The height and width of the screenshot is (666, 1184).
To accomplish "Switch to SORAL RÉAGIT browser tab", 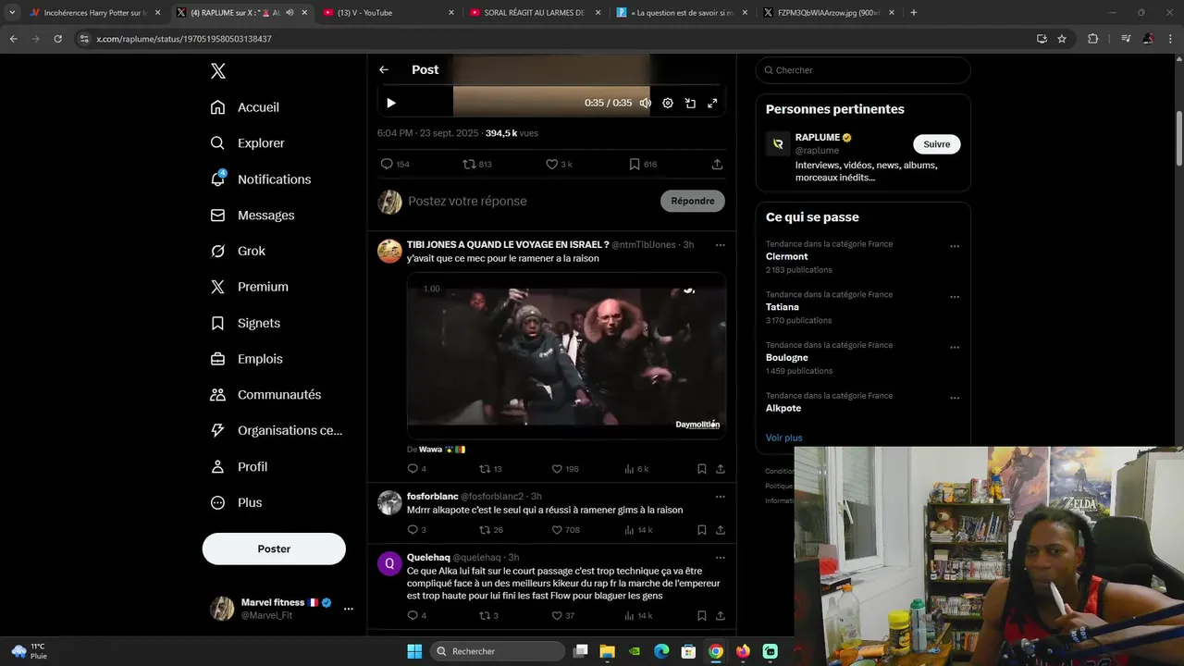I will pyautogui.click(x=536, y=12).
